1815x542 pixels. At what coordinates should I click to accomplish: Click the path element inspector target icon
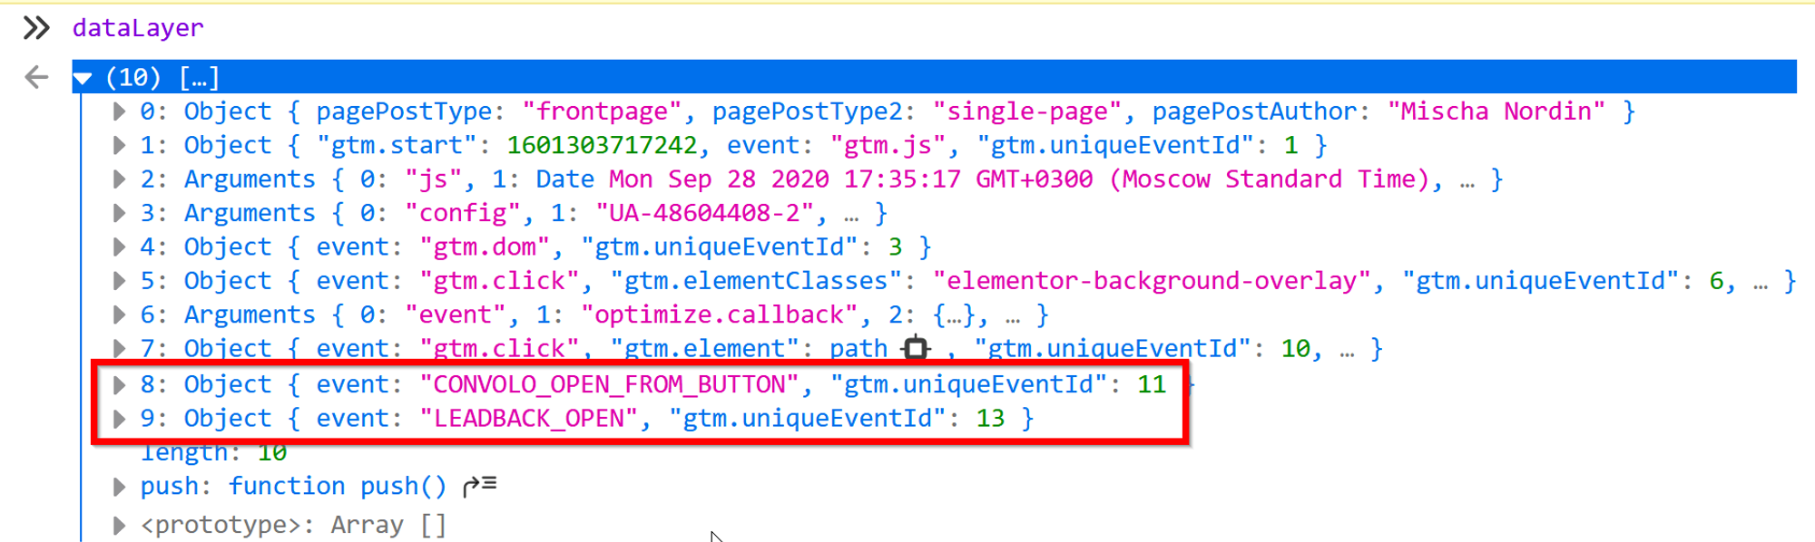[x=917, y=348]
